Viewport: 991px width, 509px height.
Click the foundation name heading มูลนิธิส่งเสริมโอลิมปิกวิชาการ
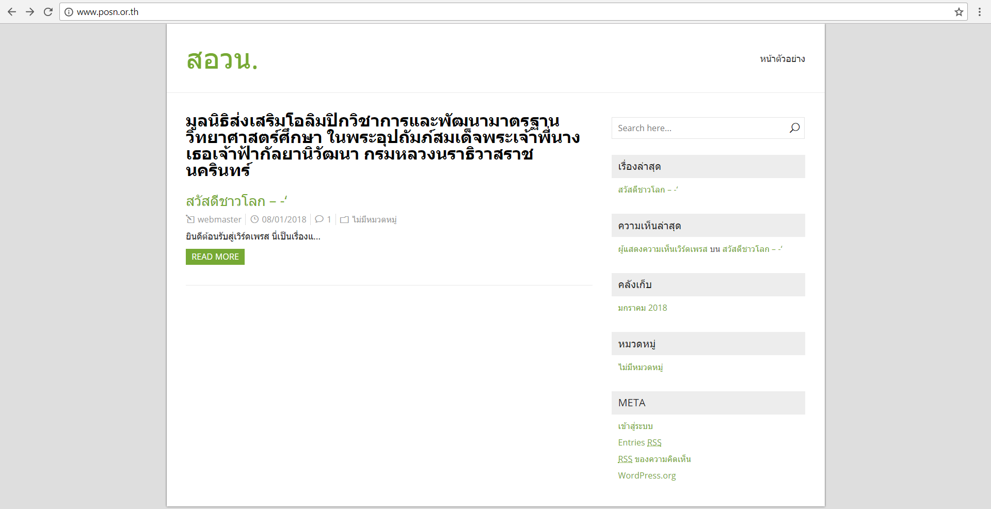point(382,146)
